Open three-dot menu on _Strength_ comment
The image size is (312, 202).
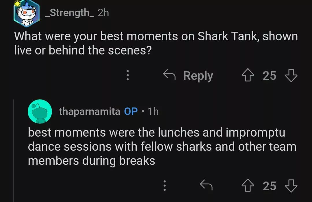[127, 76]
